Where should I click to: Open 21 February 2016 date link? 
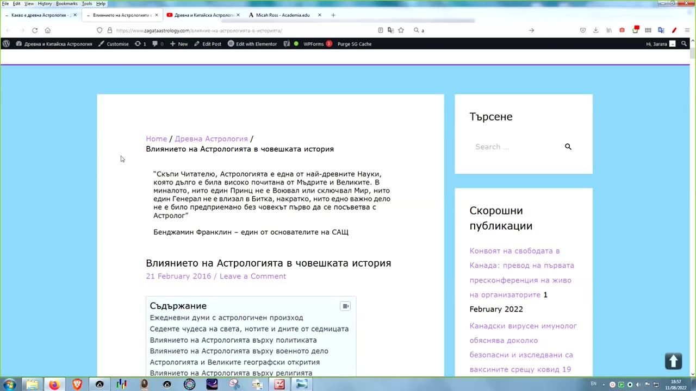(x=178, y=276)
